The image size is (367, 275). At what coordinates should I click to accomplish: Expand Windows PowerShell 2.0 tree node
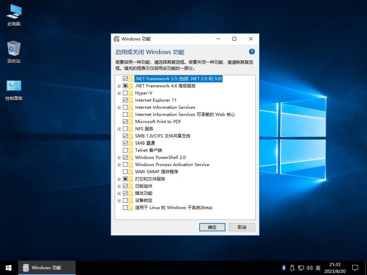119,158
